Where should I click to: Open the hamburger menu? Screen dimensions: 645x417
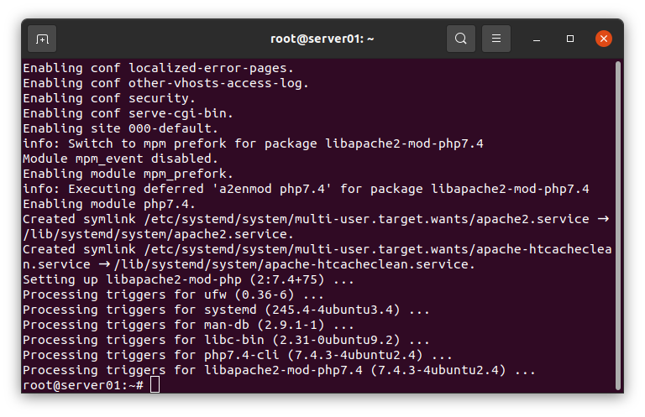[x=496, y=39]
